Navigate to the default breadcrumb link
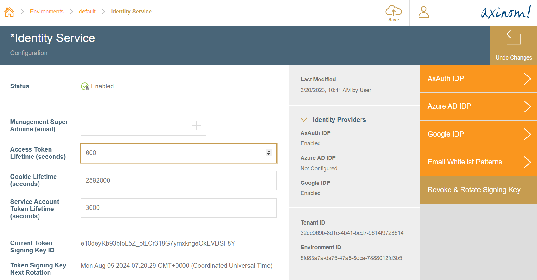This screenshot has width=537, height=280. (87, 12)
